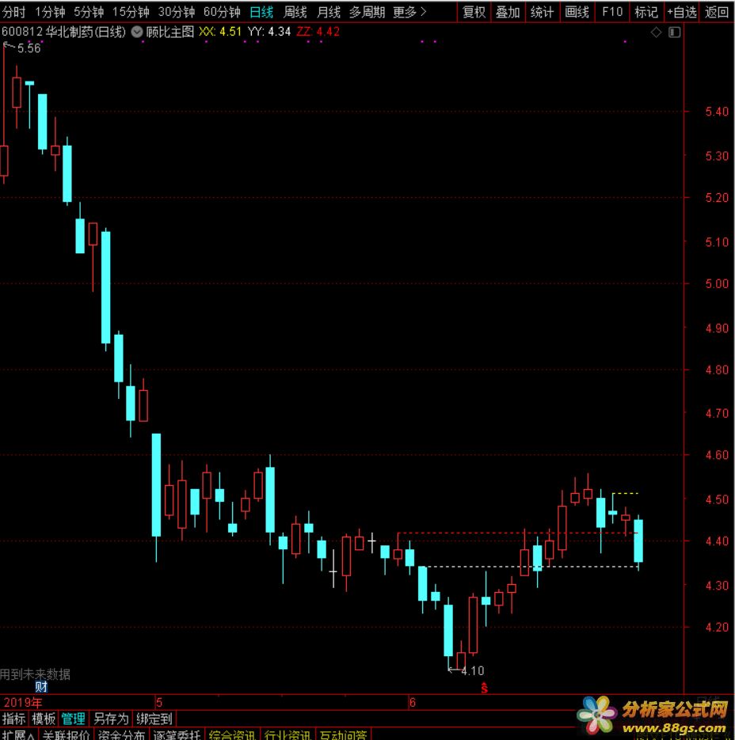Select the 15分钟 period tab

pyautogui.click(x=131, y=12)
